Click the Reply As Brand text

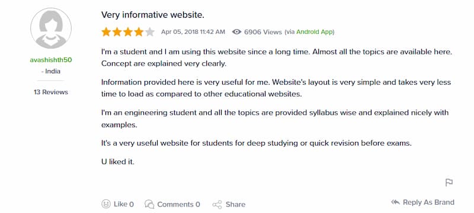tap(428, 202)
